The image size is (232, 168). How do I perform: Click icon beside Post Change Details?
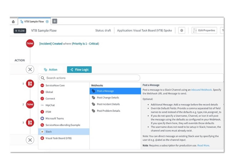coord(94,98)
